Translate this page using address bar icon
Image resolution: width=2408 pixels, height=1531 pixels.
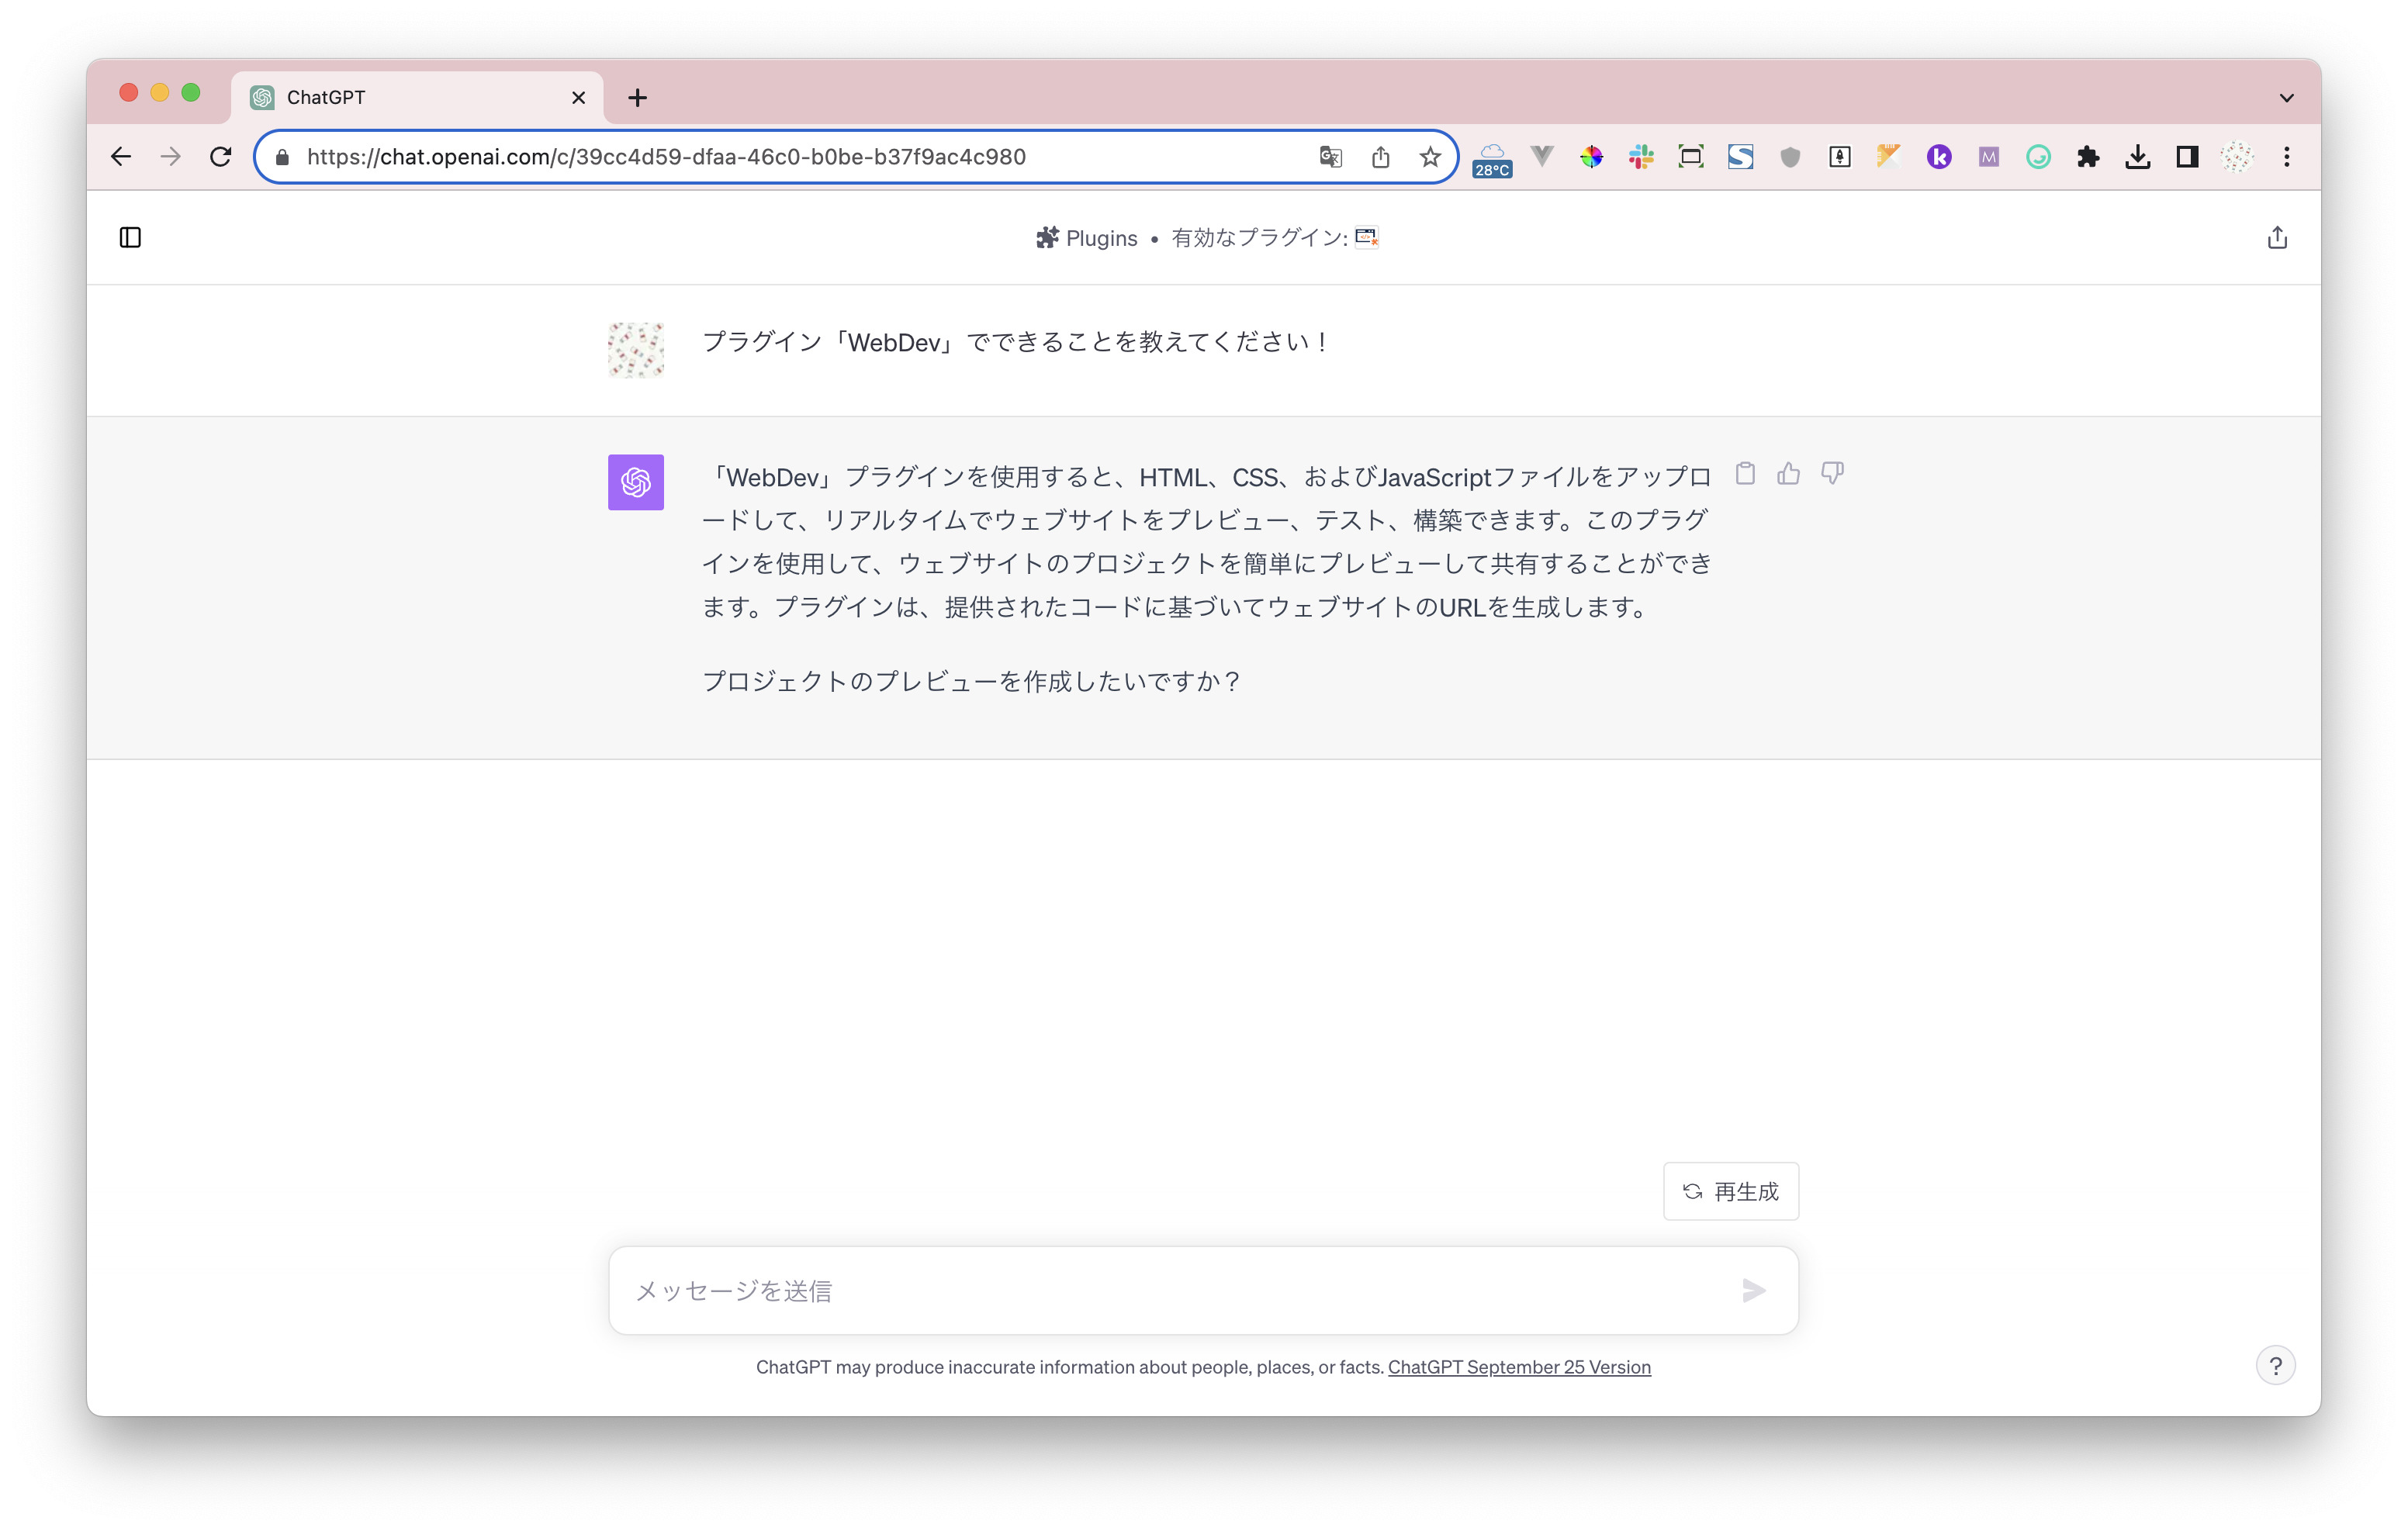click(1330, 157)
